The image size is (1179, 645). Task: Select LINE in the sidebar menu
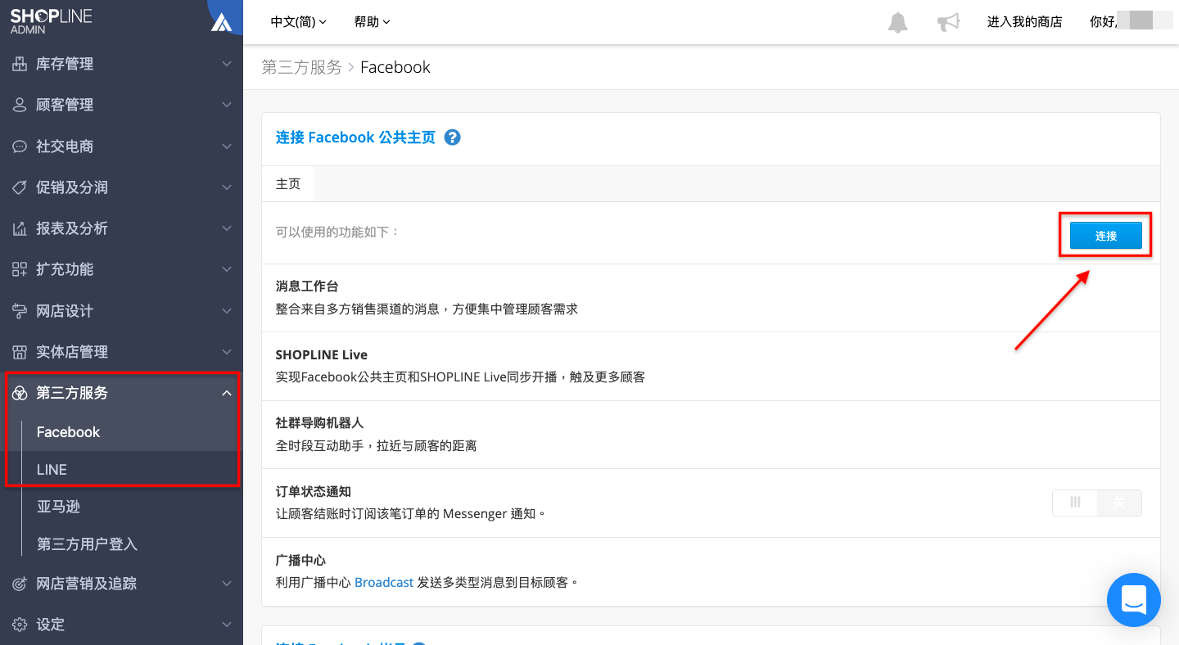click(x=52, y=469)
